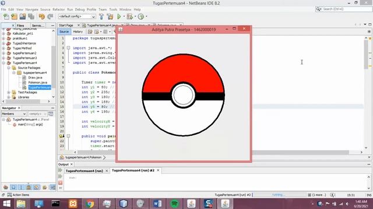
Task: Click the (1 more...) status bar link
Action: click(319, 195)
